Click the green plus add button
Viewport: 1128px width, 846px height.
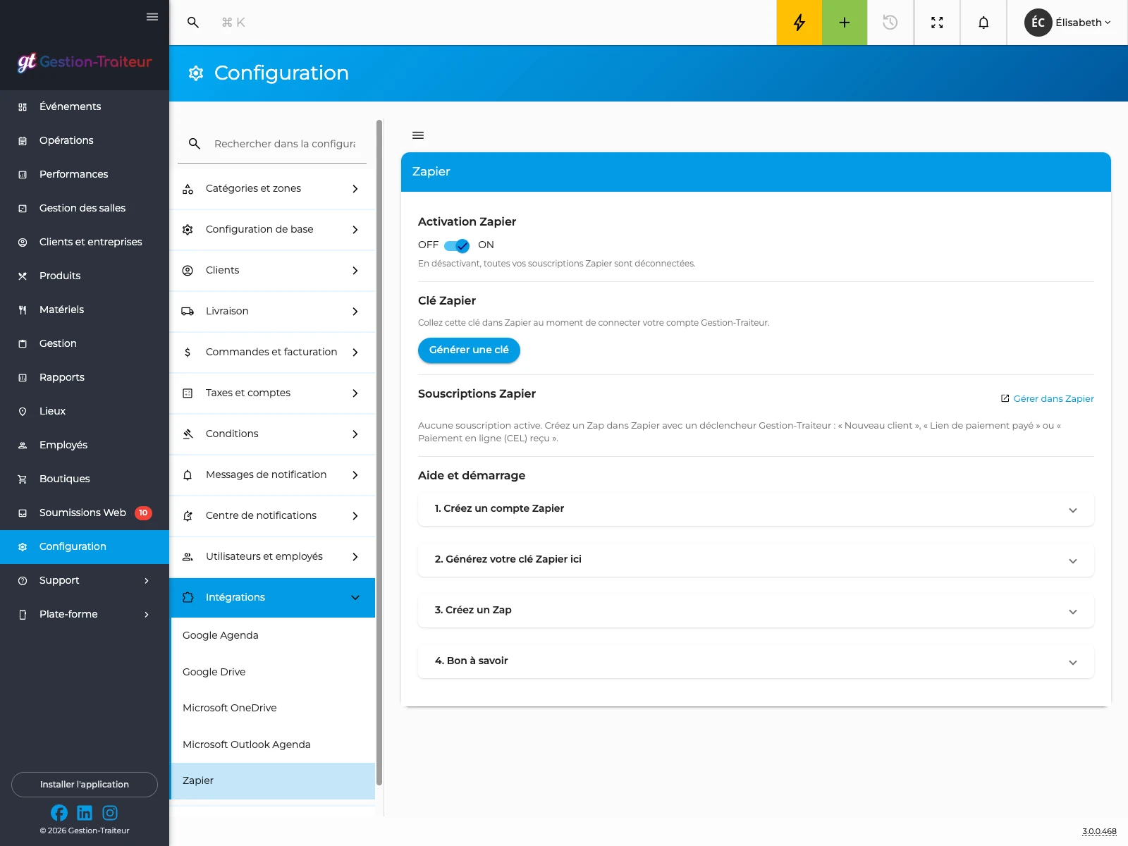pos(845,23)
